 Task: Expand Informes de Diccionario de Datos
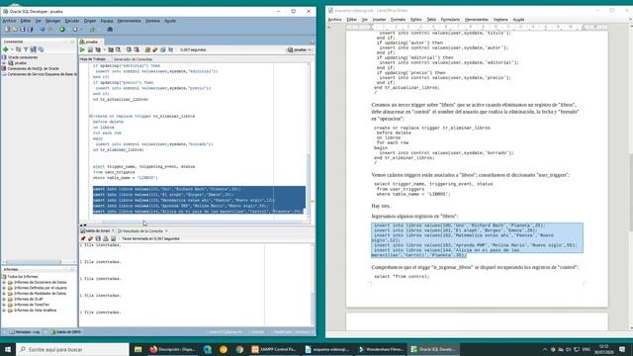tap(4, 282)
